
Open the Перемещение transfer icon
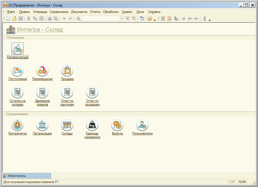pyautogui.click(x=42, y=70)
